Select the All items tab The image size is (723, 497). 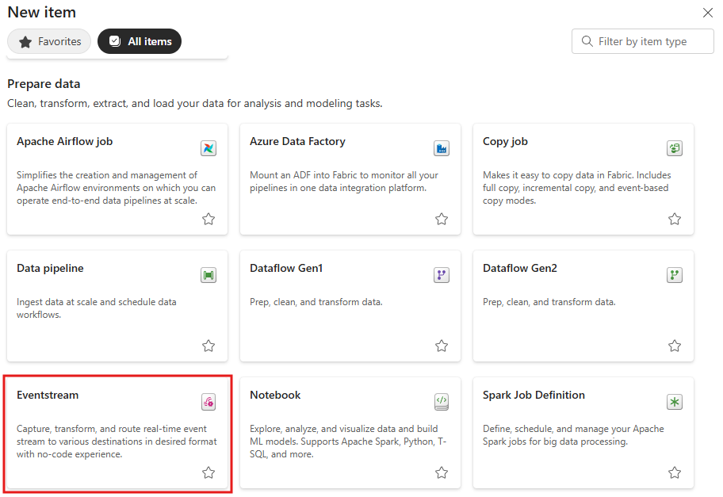tap(140, 41)
